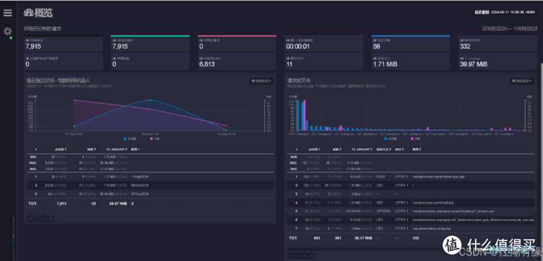Toggle pink 访客 legend in 每日独立访客 chart
The width and height of the screenshot is (543, 261).
(x=155, y=138)
